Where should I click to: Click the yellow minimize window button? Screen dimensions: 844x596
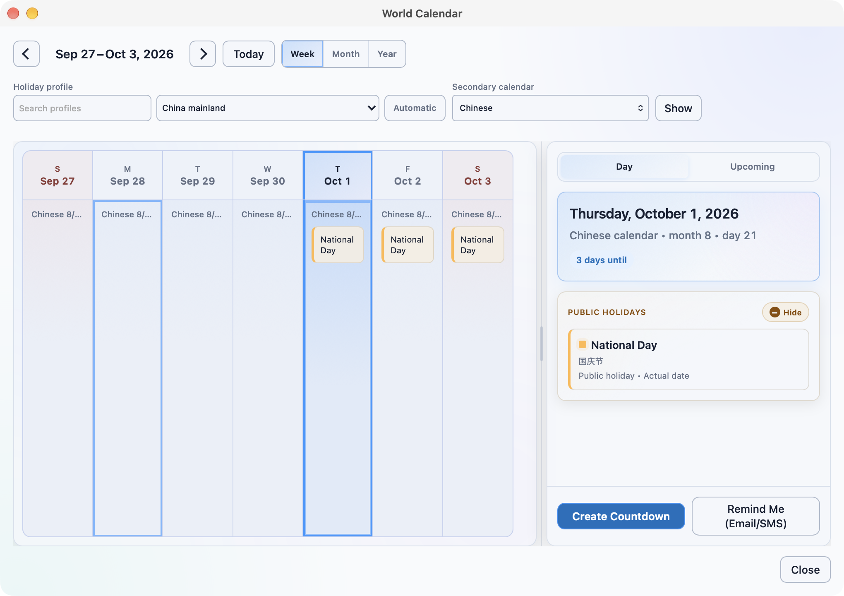point(32,13)
